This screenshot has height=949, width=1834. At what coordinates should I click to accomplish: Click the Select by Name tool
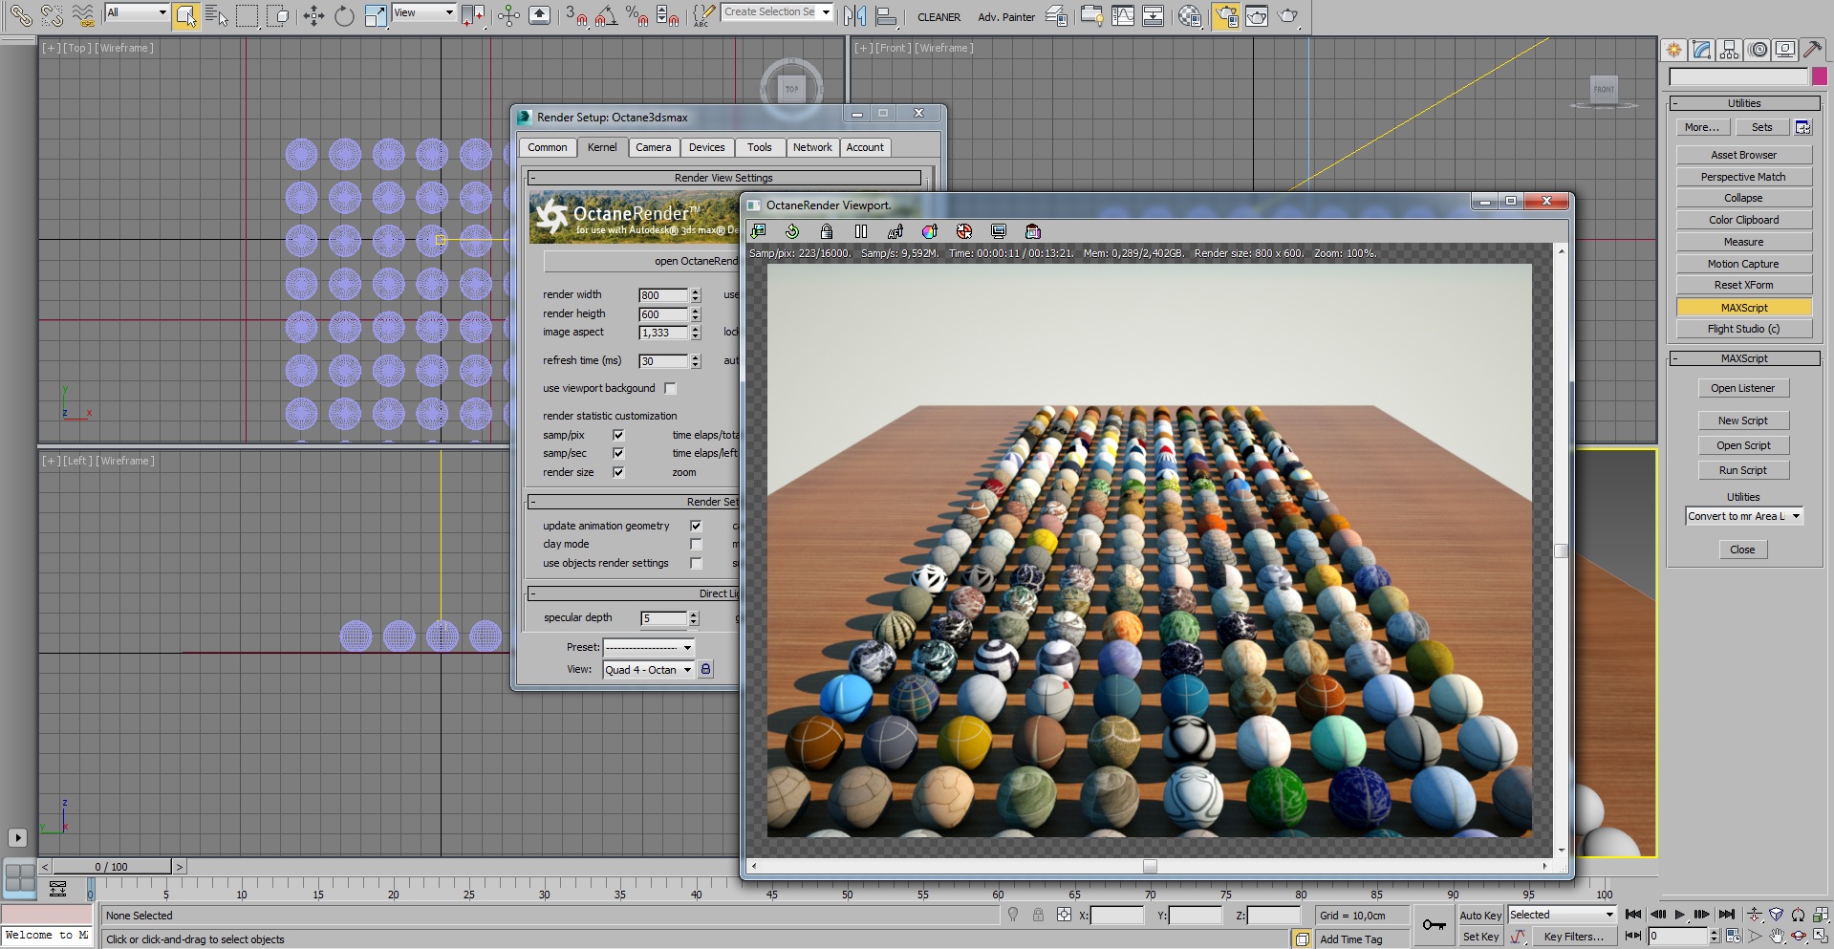coord(216,16)
